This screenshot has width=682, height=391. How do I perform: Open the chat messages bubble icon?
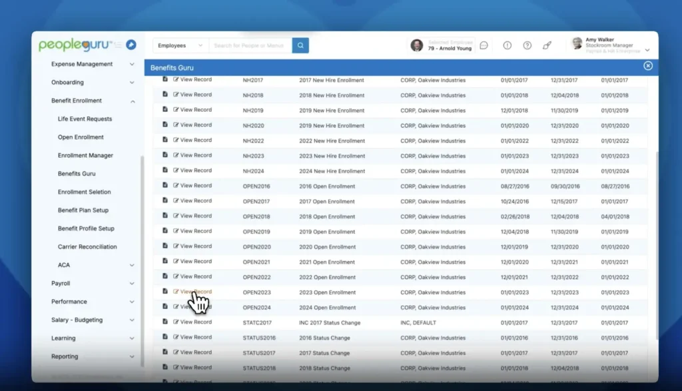pos(484,45)
